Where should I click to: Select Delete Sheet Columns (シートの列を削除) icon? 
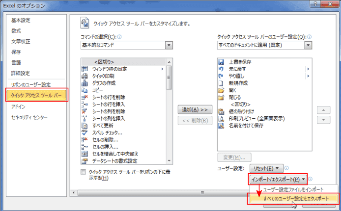pos(85,111)
